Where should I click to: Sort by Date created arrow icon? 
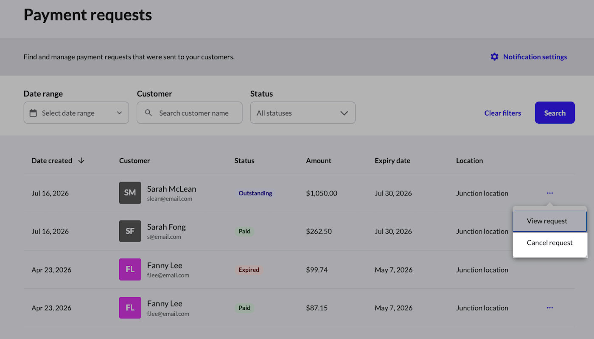tap(81, 161)
